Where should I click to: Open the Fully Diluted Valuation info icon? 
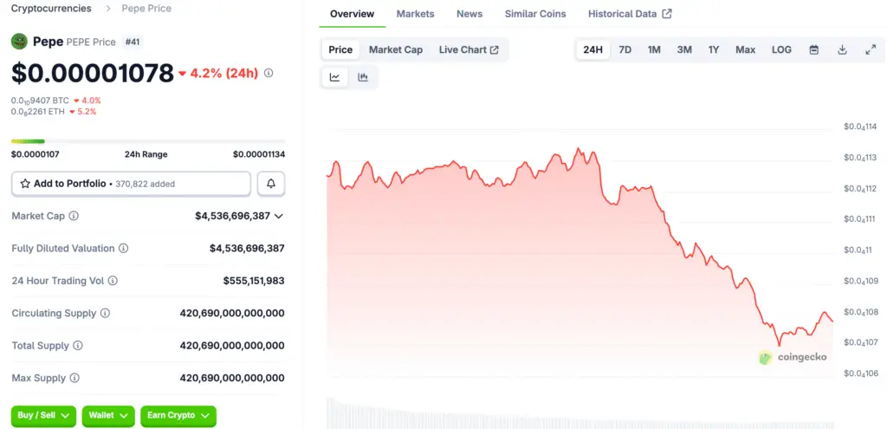(x=123, y=248)
